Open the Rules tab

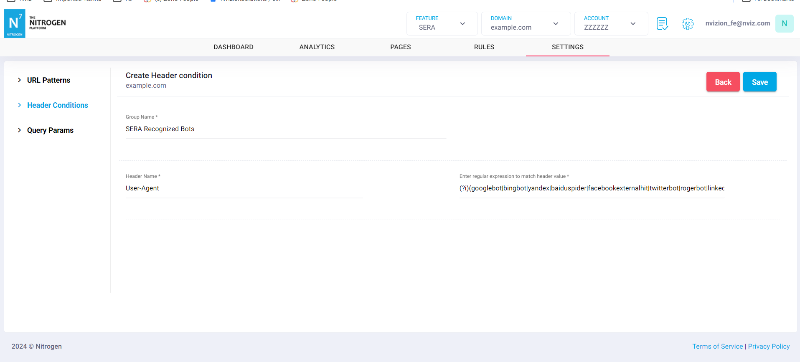(x=484, y=47)
